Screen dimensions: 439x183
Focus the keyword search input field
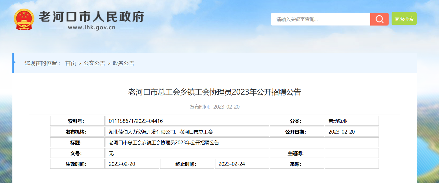321,19
